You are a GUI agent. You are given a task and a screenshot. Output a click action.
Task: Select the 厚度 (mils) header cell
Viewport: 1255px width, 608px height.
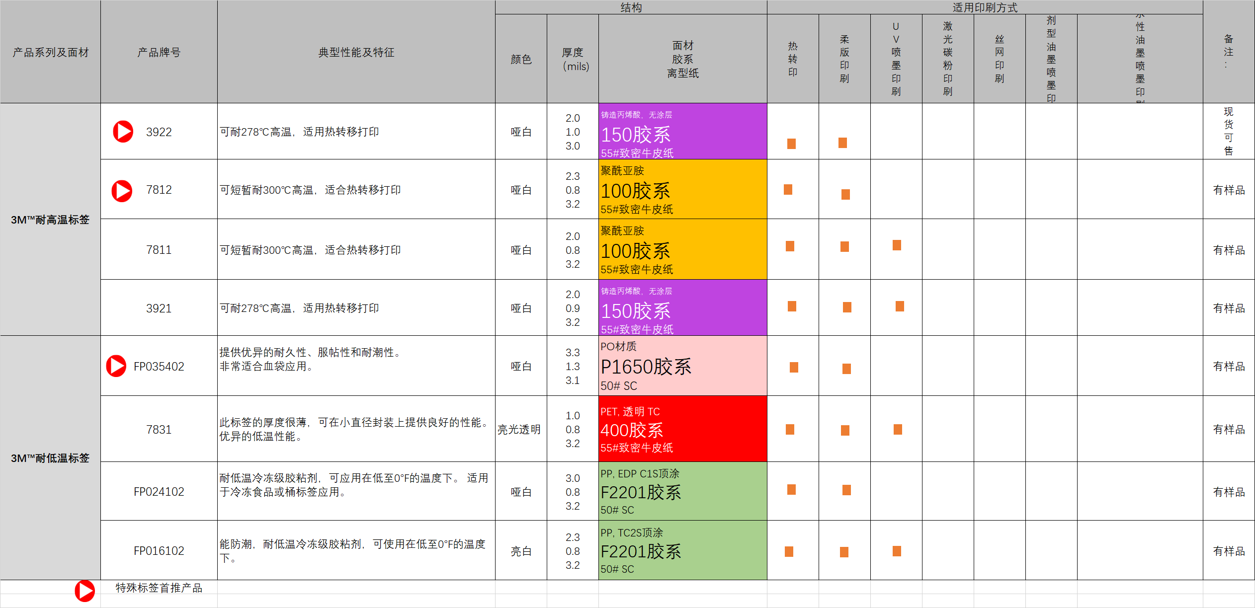573,59
